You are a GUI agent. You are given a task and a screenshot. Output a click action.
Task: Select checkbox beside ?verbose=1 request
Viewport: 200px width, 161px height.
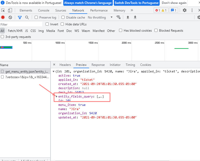pos(2,77)
